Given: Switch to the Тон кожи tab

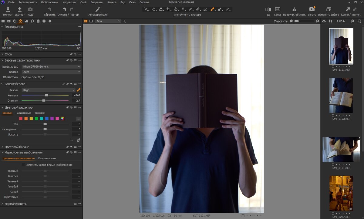Looking at the screenshot, I should click(40, 113).
